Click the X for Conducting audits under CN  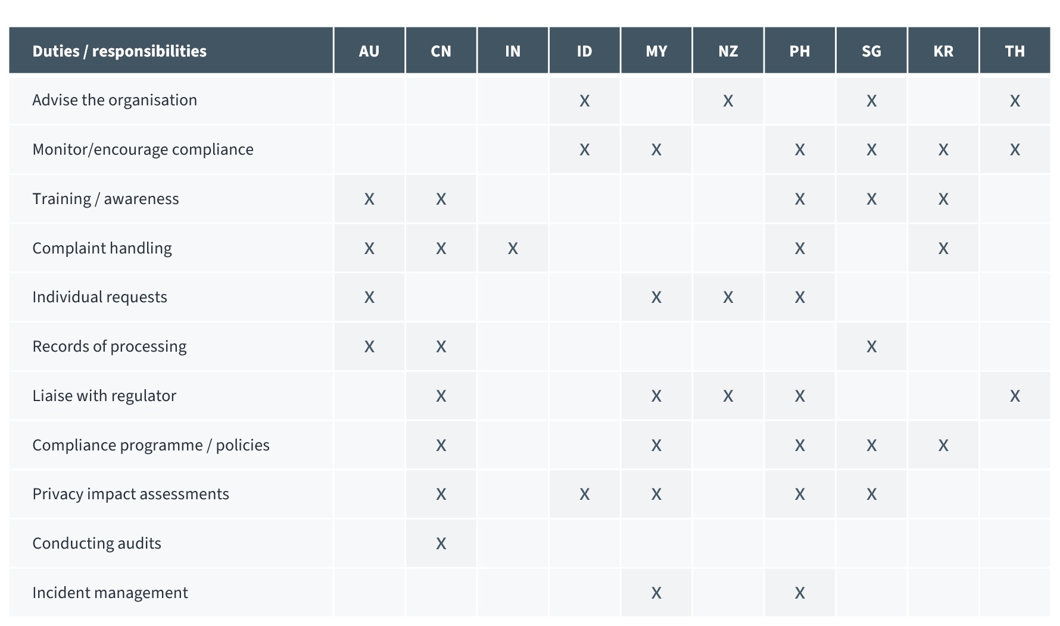click(x=441, y=543)
